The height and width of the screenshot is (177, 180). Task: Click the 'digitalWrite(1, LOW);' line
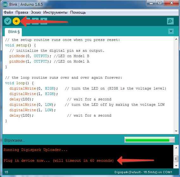click(x=33, y=110)
